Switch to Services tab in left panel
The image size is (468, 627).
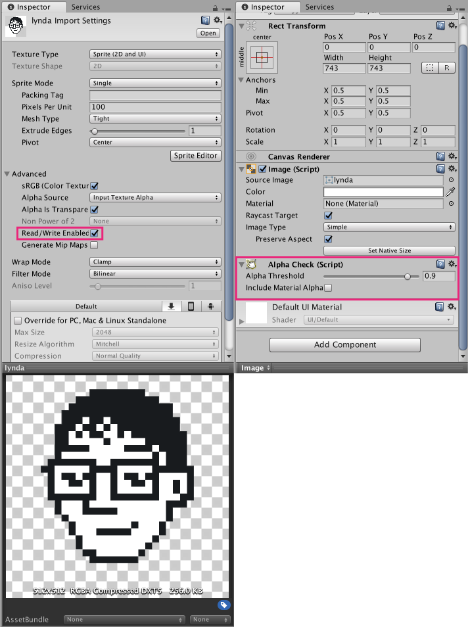(x=85, y=7)
